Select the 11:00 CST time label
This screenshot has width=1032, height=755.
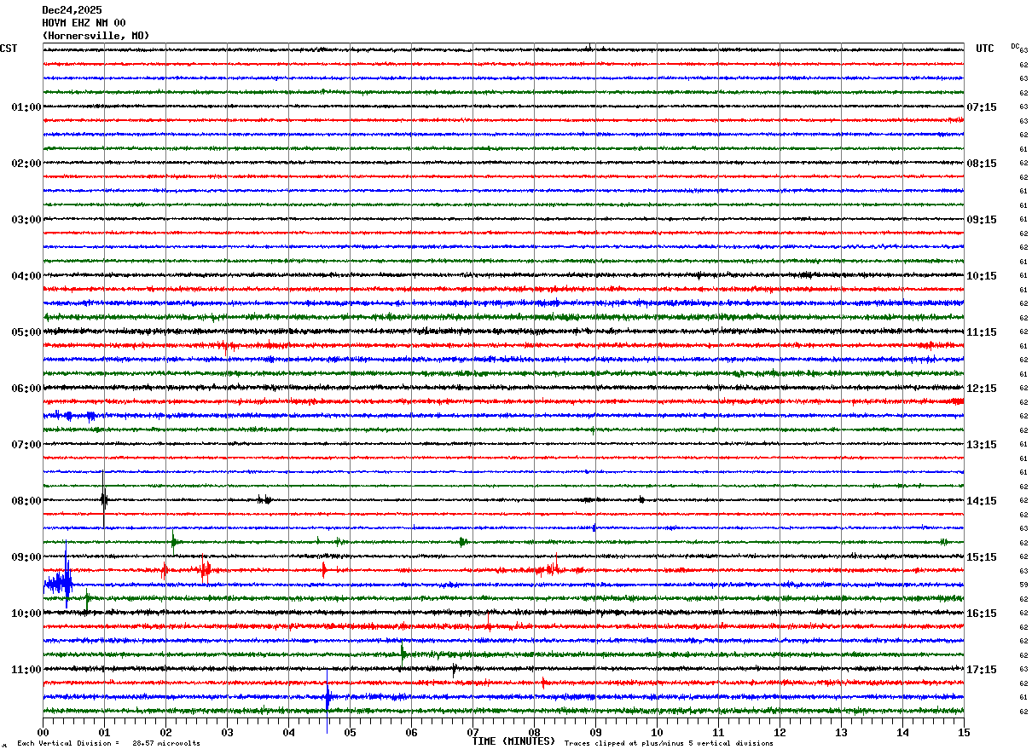coord(26,670)
